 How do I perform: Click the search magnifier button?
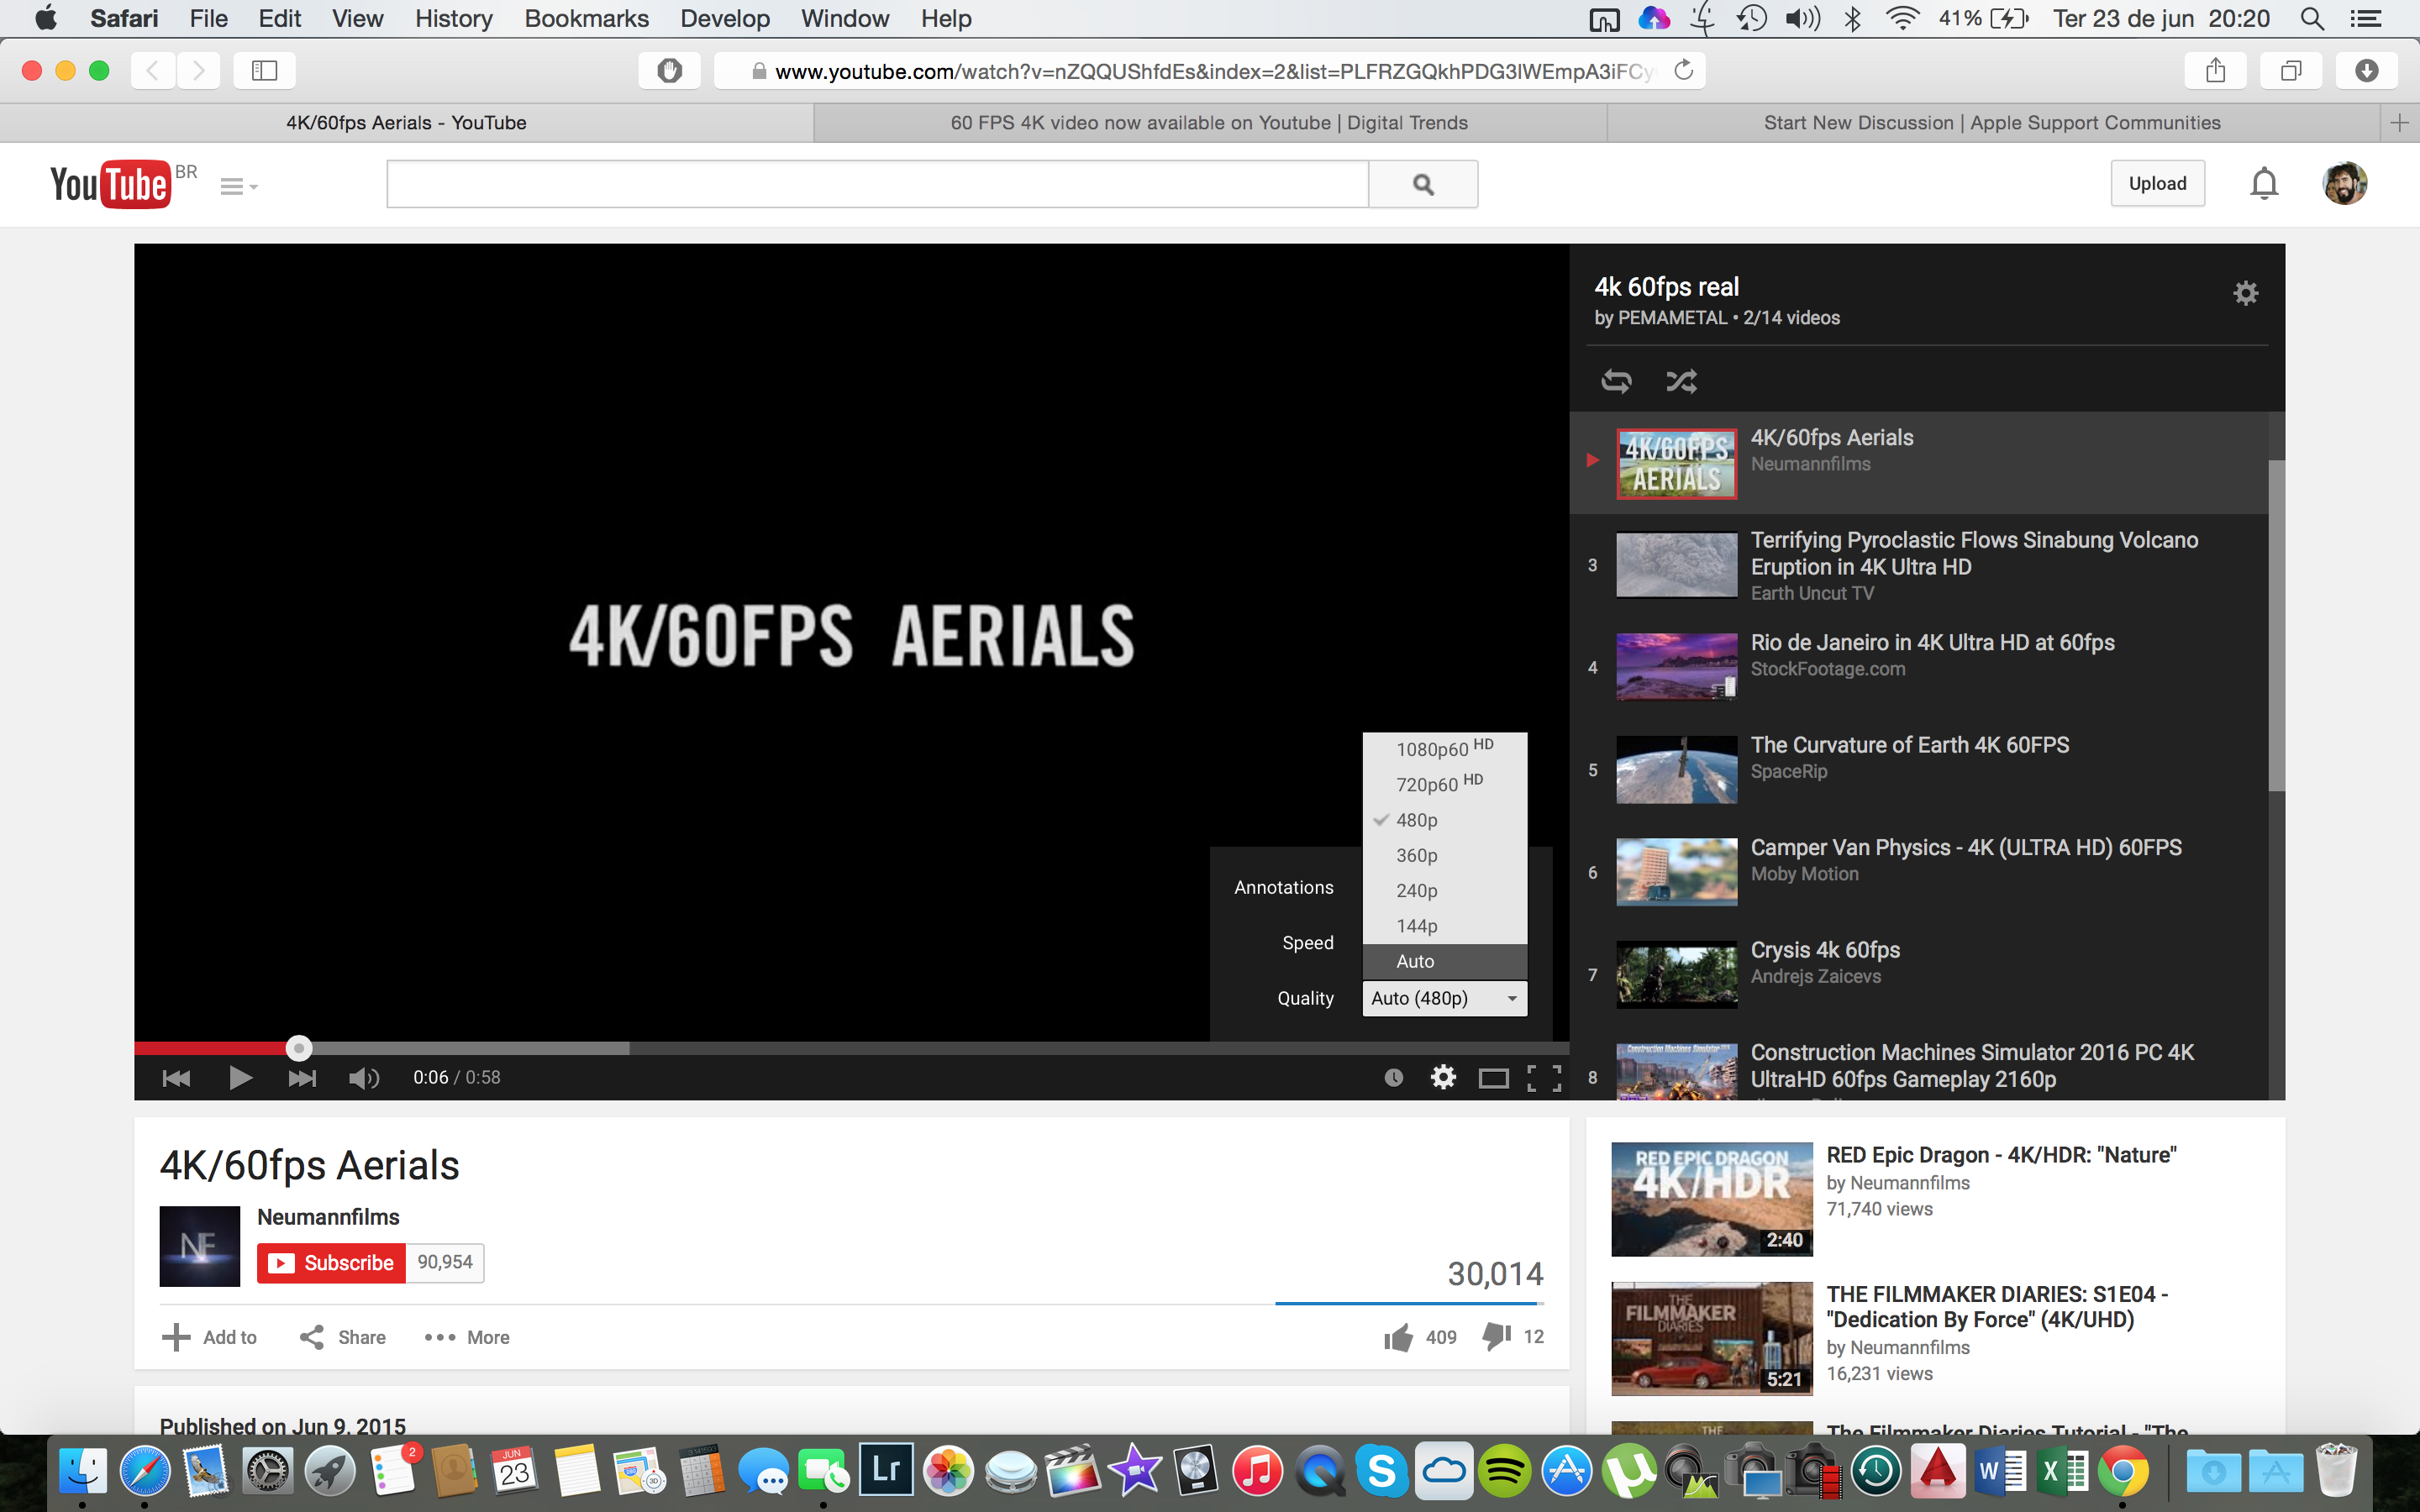(x=1423, y=184)
